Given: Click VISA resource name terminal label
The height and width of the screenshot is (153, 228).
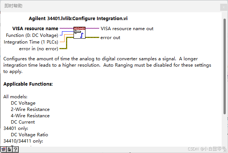Looking at the screenshot, I should click(35, 29).
